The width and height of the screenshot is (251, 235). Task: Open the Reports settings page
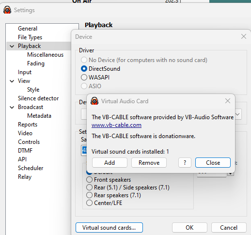(28, 125)
